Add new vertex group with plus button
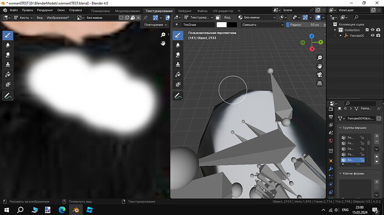The height and width of the screenshot is (215, 384). coord(377,136)
